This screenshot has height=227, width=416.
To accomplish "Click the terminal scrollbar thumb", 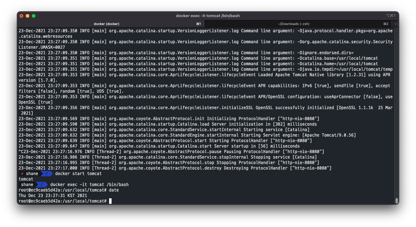I will tap(397, 200).
